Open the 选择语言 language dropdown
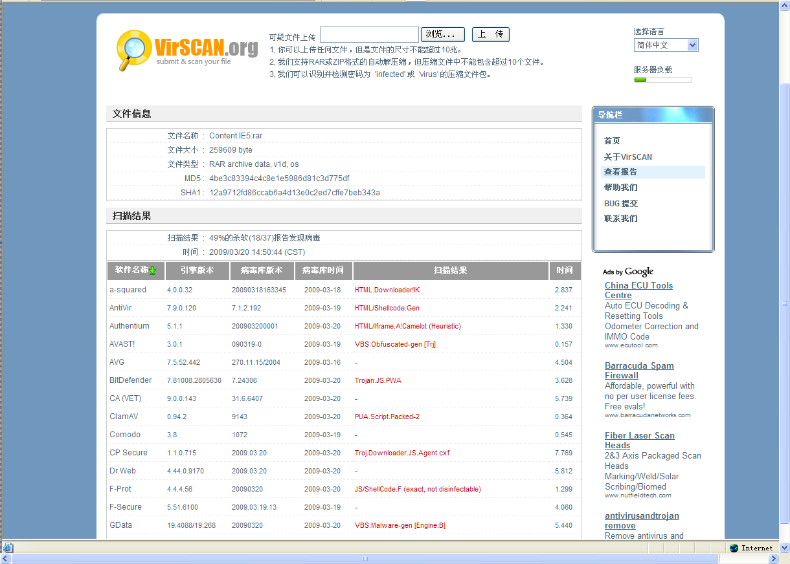The image size is (790, 564). (x=666, y=45)
